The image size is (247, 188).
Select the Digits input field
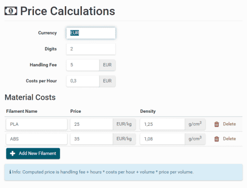click(91, 49)
